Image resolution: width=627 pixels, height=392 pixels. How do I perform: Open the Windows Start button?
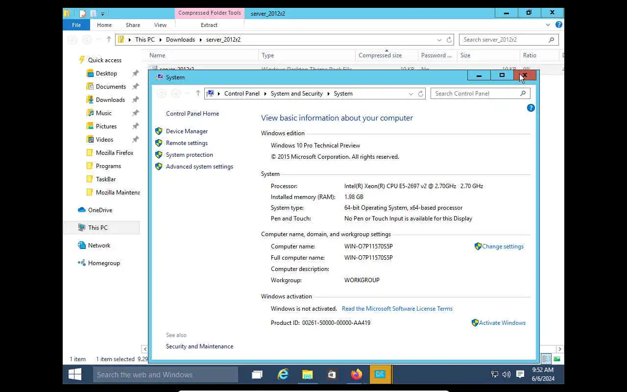click(x=75, y=374)
